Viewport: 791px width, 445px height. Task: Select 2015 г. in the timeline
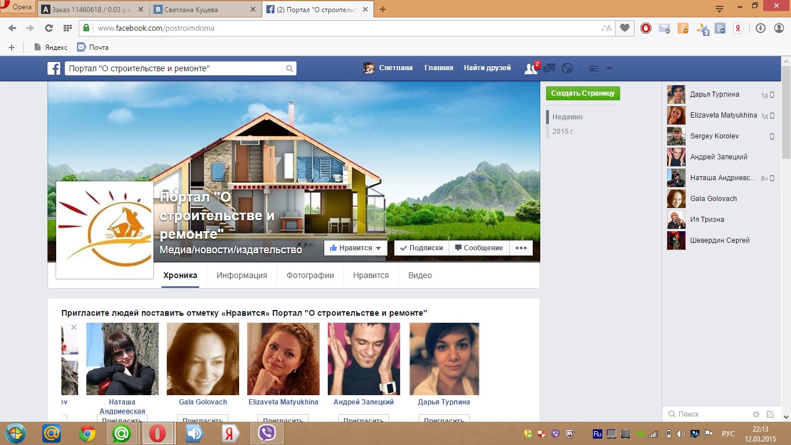[x=563, y=132]
